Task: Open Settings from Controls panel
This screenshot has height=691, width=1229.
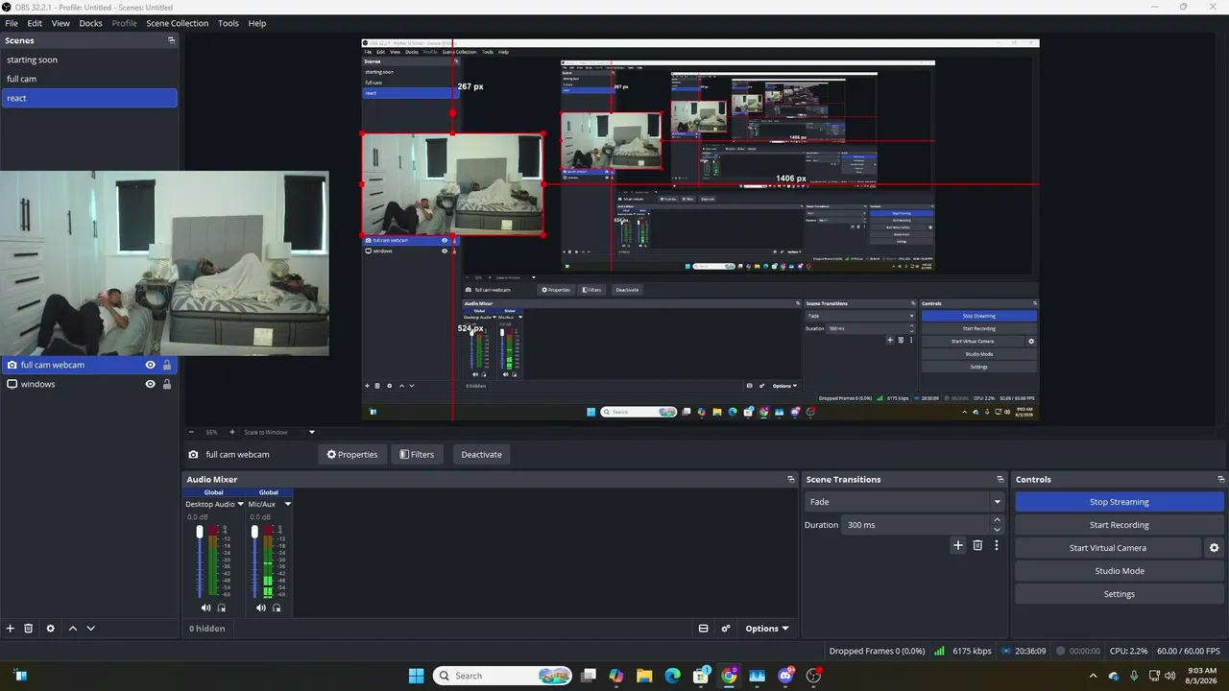Action: tap(1120, 594)
